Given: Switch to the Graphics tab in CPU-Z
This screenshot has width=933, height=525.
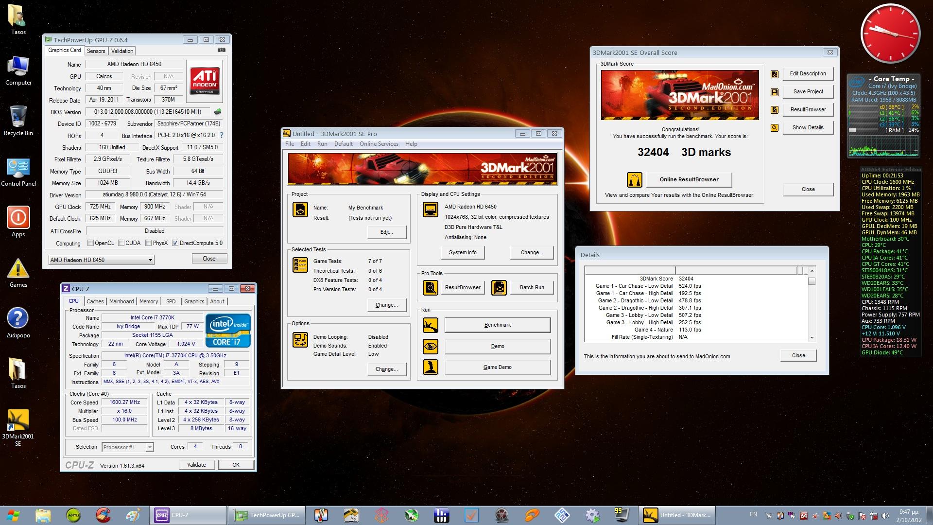Looking at the screenshot, I should click(x=194, y=301).
